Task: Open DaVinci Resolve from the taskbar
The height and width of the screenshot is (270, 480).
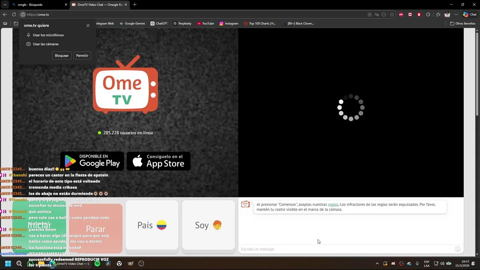Action: coord(108,264)
